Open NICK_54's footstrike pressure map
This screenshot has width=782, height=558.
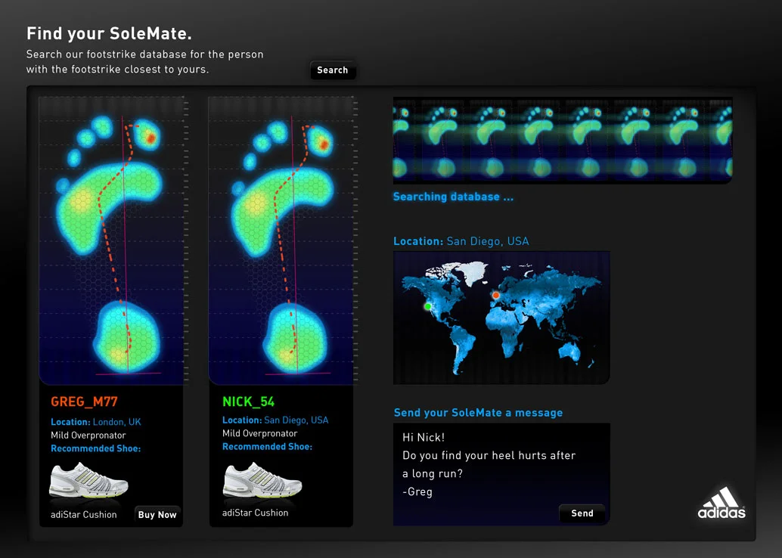pos(282,240)
